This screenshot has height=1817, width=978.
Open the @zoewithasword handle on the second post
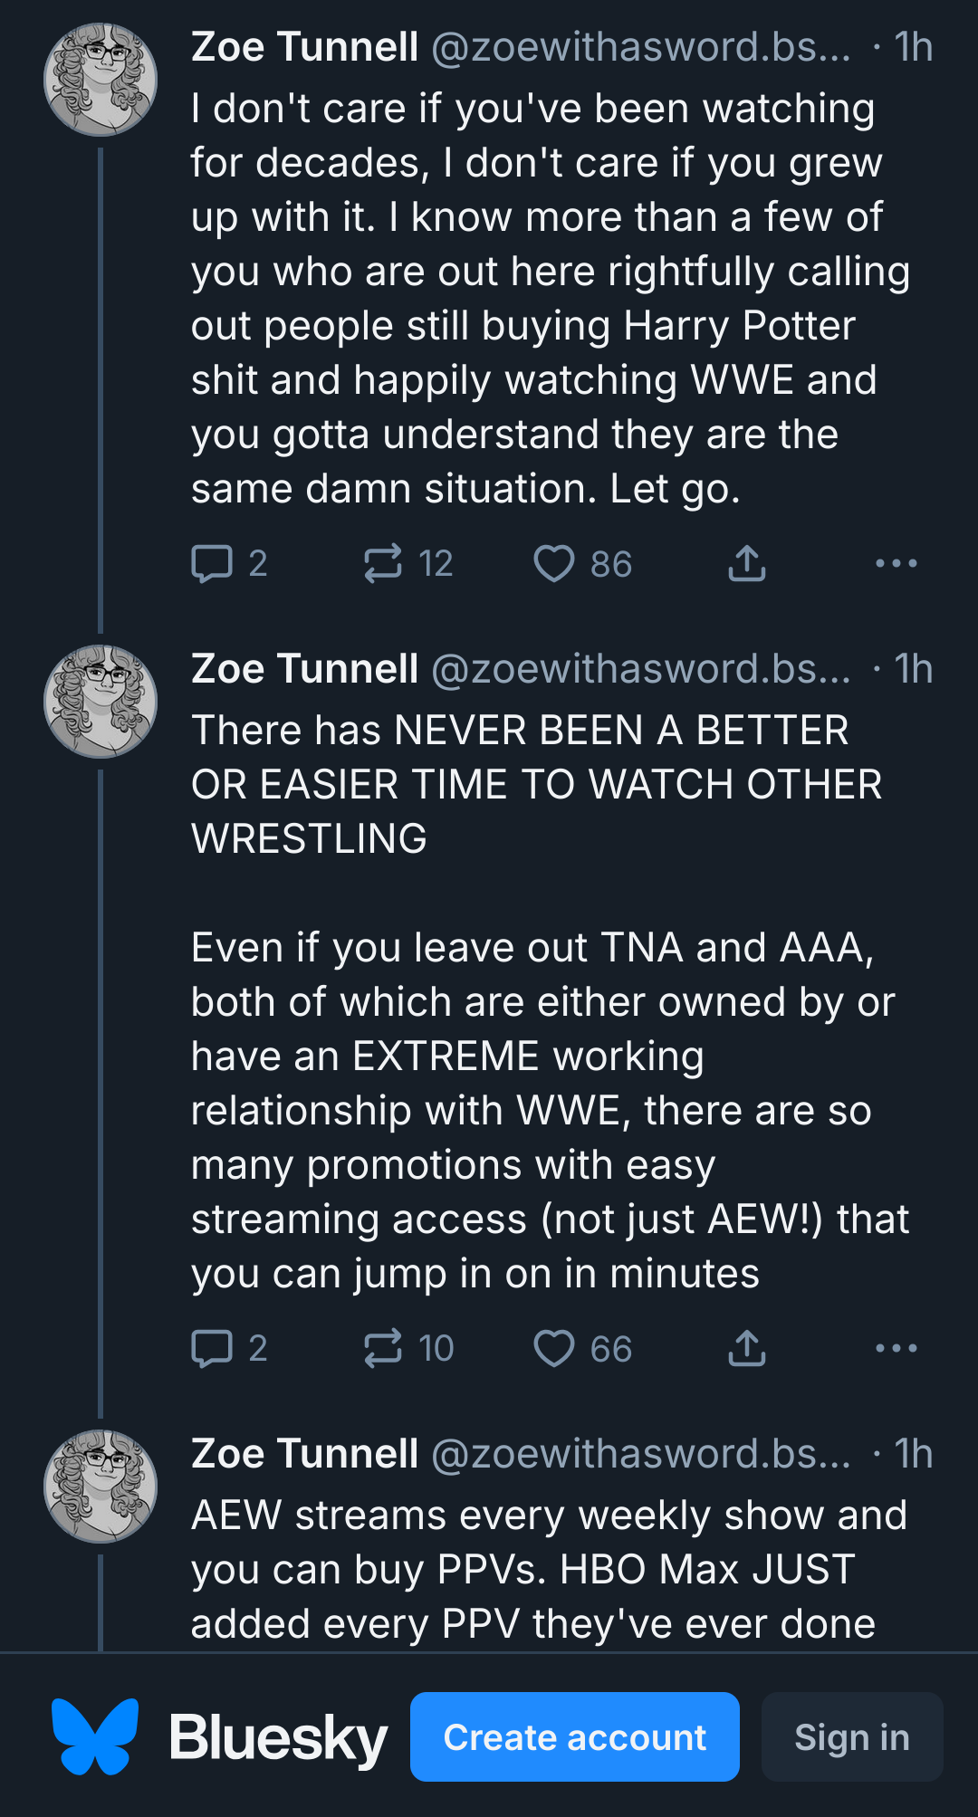click(641, 669)
